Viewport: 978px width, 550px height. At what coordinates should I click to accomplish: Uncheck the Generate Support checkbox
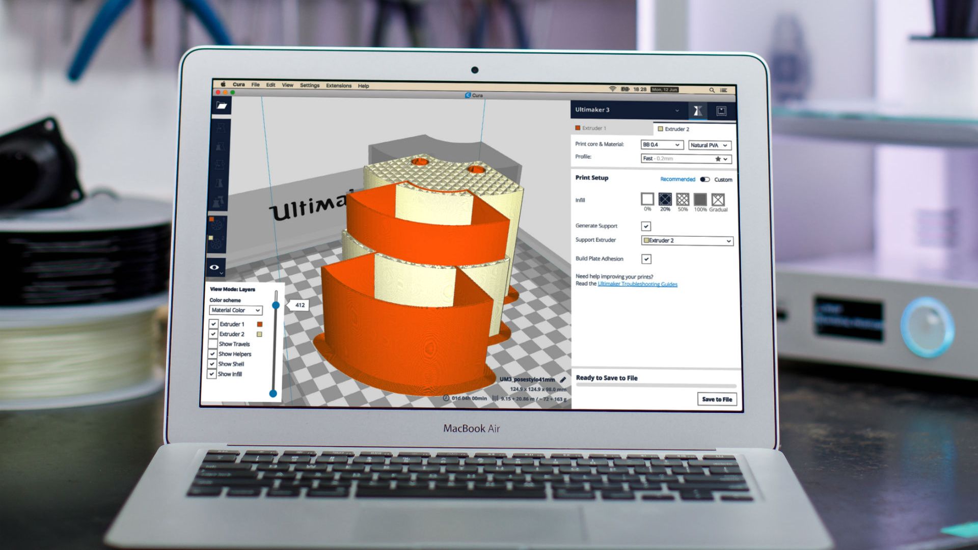click(x=646, y=226)
